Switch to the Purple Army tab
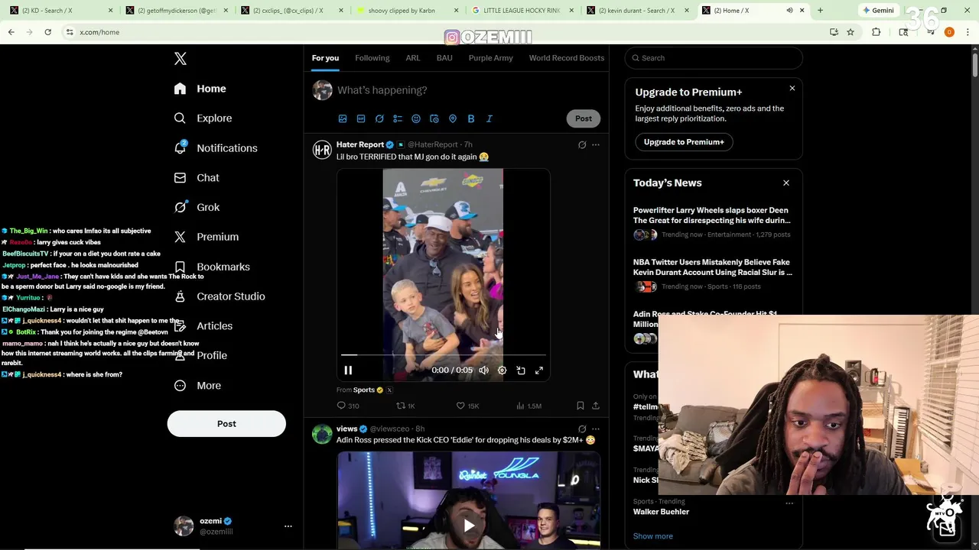 point(491,58)
